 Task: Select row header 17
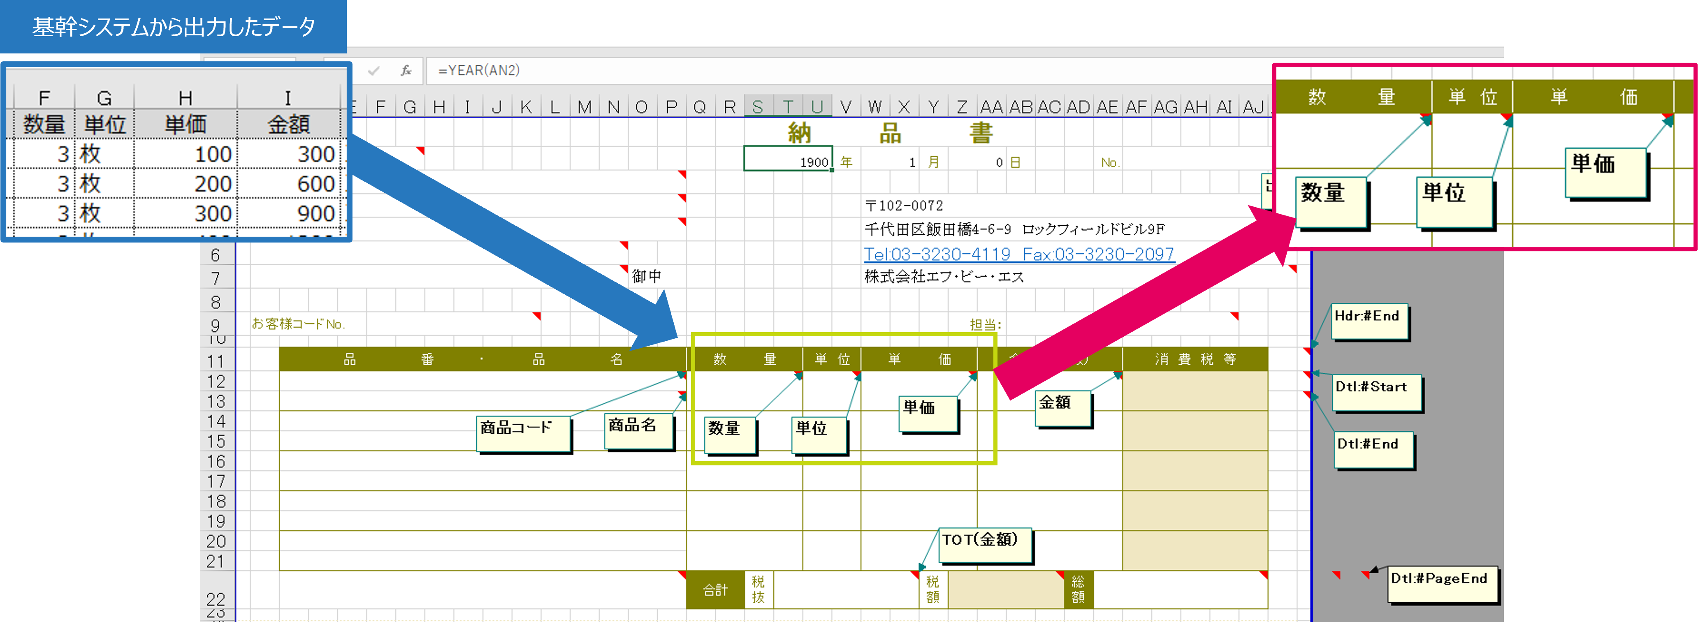[x=216, y=481]
